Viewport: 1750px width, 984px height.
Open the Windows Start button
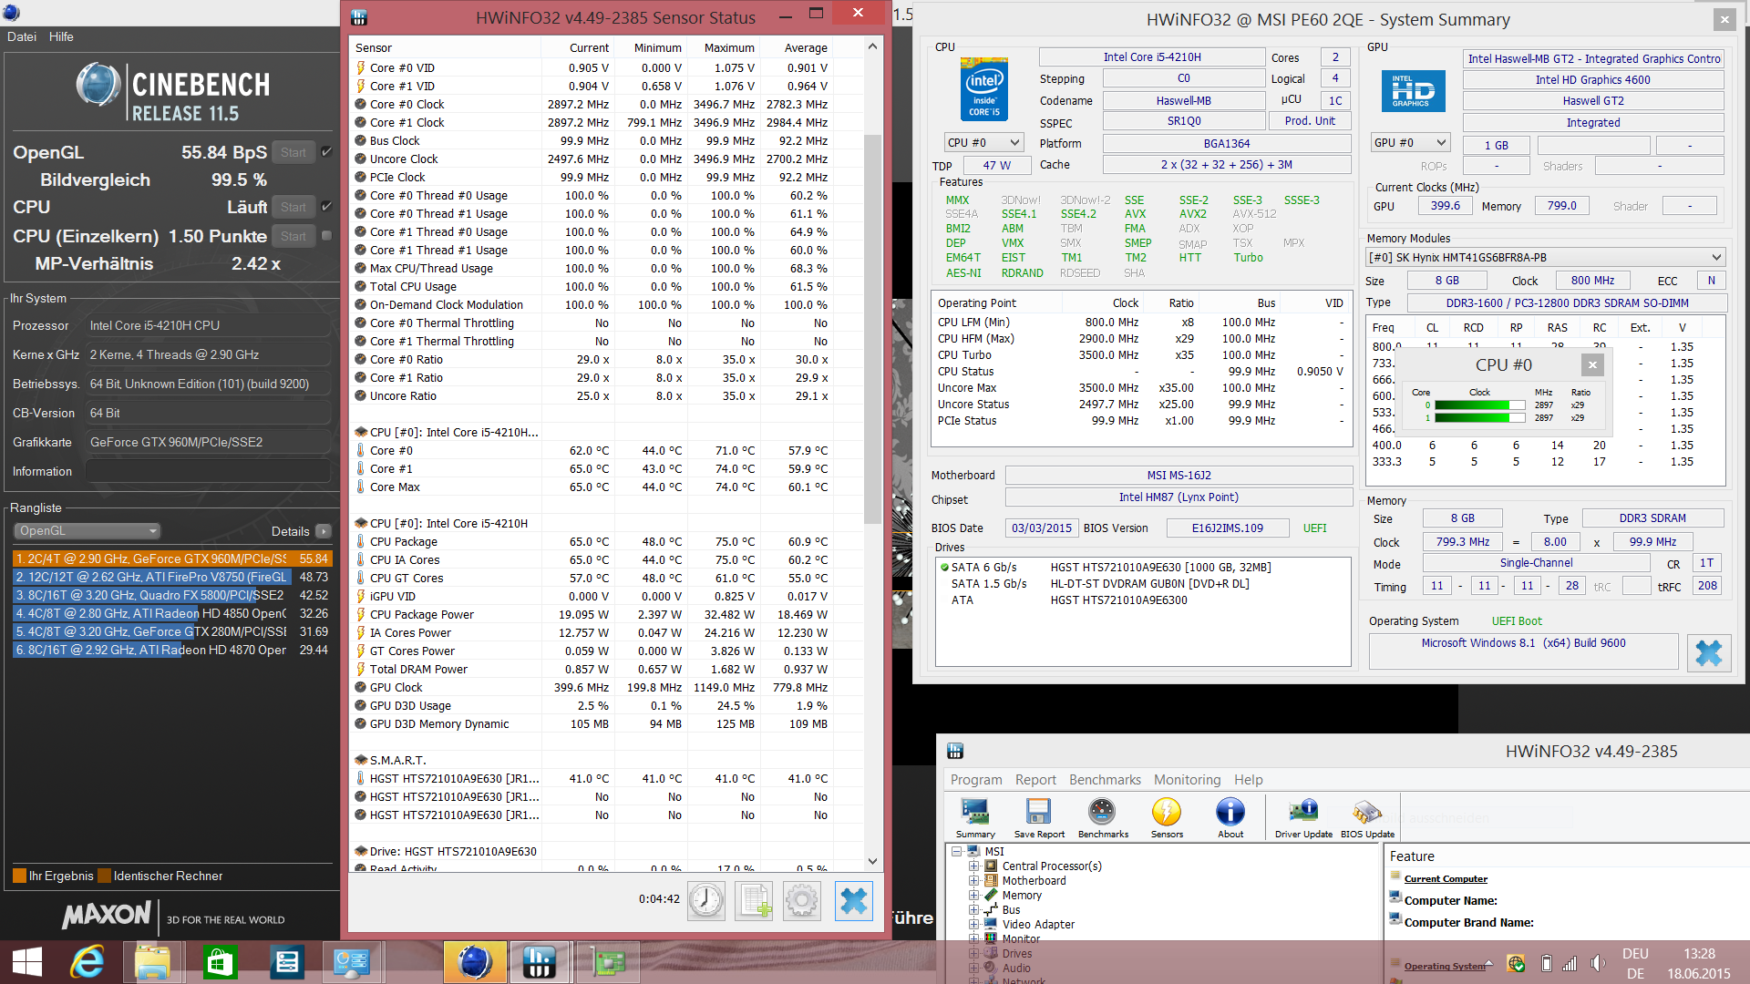[27, 962]
